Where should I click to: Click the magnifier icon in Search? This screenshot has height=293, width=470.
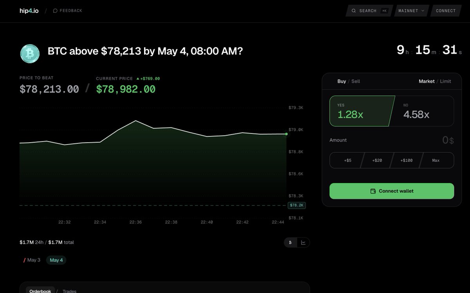pos(354,11)
